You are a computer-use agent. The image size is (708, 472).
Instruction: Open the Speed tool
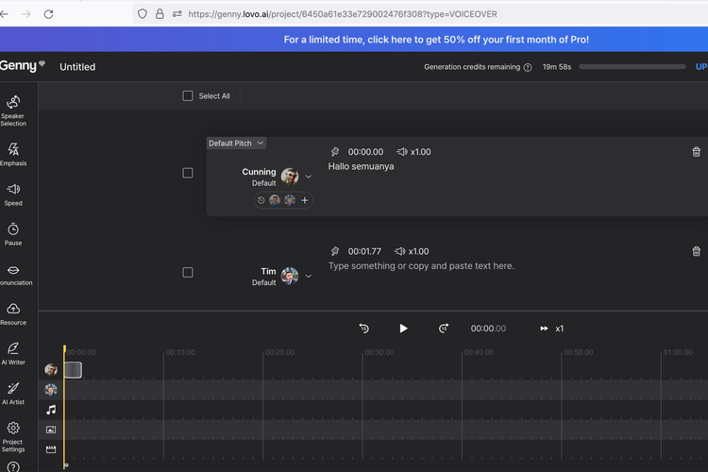13,194
